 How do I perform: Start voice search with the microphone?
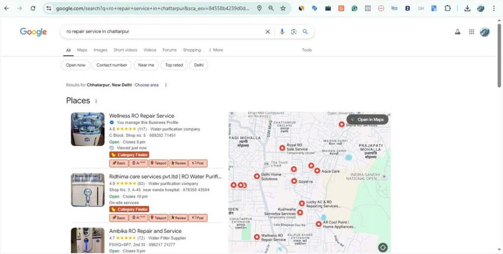point(282,31)
